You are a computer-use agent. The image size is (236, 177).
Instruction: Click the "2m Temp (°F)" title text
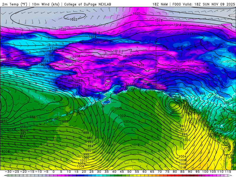click(14, 4)
